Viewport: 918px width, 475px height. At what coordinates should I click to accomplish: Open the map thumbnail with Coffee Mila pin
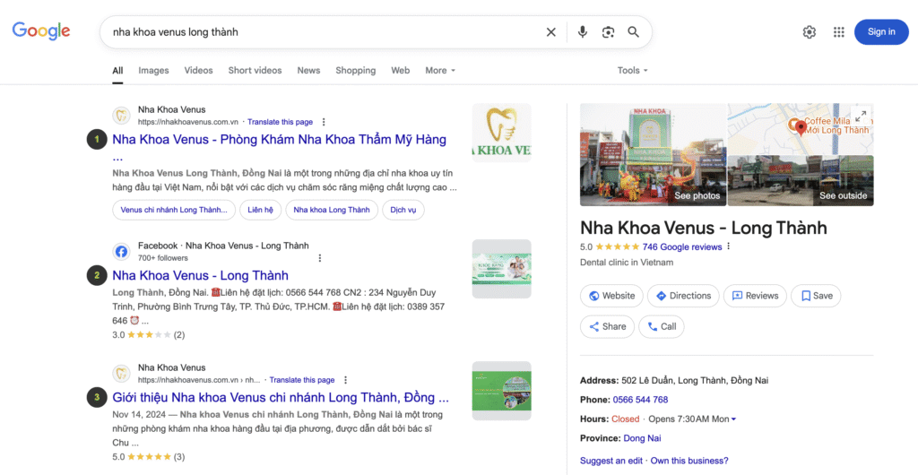[x=801, y=129]
